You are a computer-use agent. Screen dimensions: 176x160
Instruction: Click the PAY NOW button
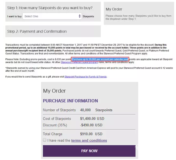point(89,151)
